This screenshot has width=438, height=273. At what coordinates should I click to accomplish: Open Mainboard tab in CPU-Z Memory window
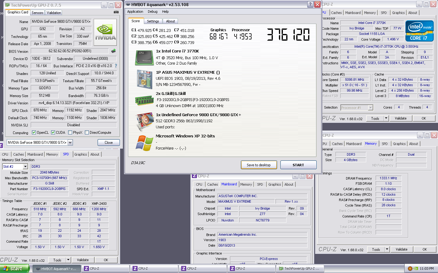tap(354, 143)
